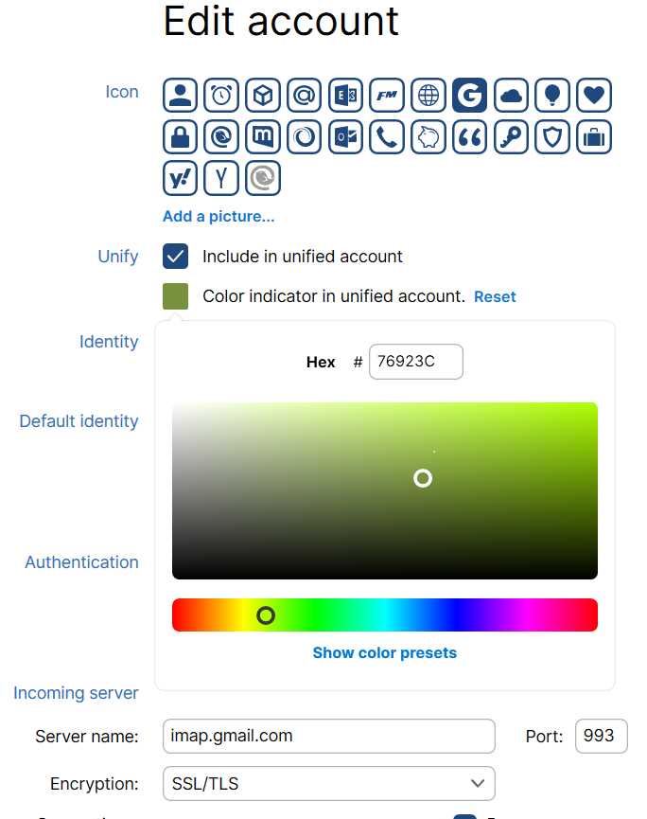Show color presets in the picker
Viewport: 647px width, 819px height.
(x=385, y=653)
